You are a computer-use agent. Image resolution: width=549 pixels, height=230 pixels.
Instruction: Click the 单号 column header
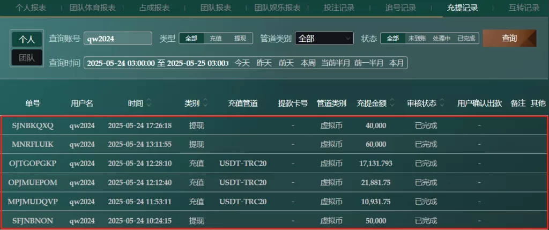click(33, 103)
